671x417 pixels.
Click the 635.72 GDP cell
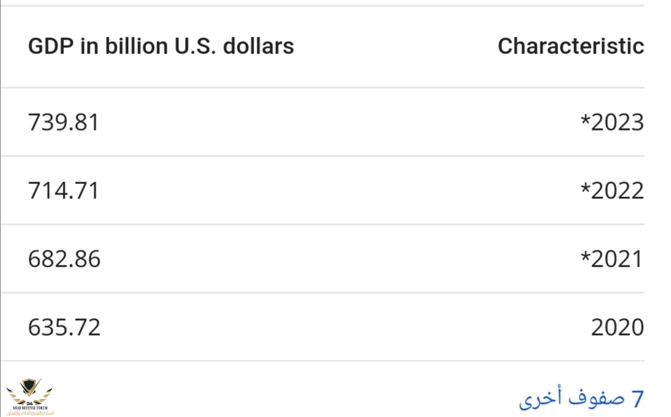pos(64,328)
